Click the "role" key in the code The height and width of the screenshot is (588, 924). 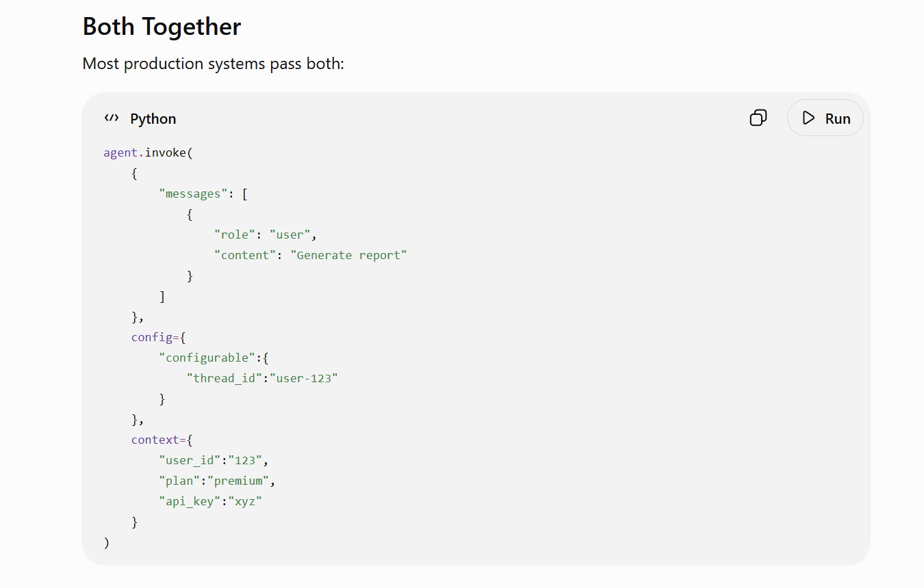point(235,235)
